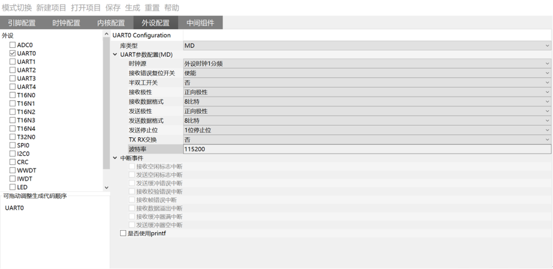
Task: Open the 发送数据格式 dropdown
Action: (x=367, y=121)
